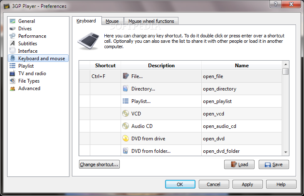Switch to the Mouse tab
304x196 pixels.
pyautogui.click(x=112, y=21)
